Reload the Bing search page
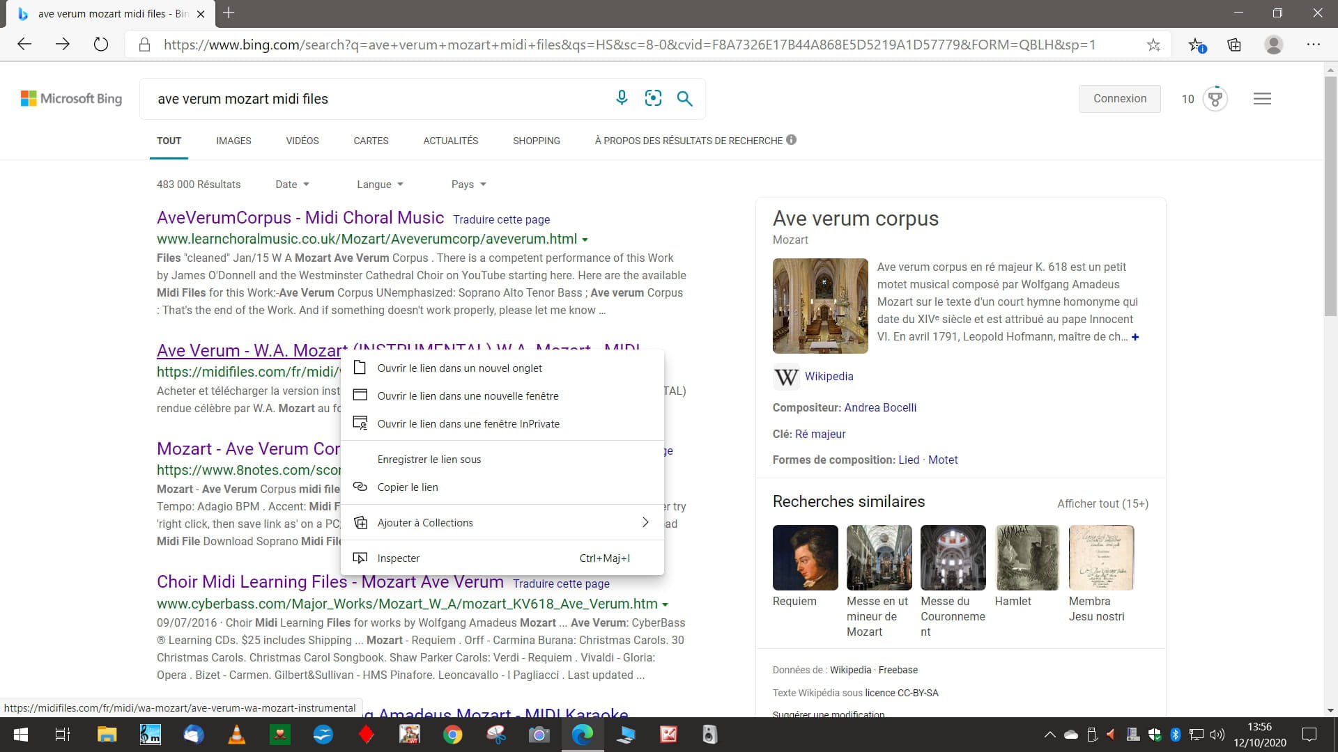 [x=101, y=45]
